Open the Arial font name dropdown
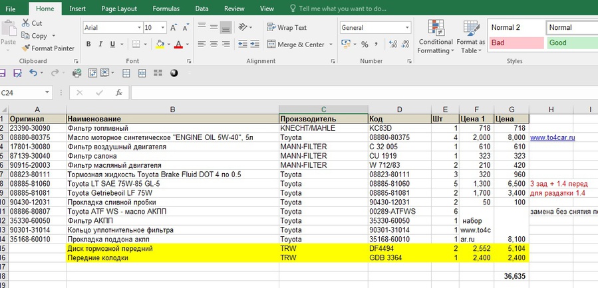Viewport: 598px width, 288px height. 139,27
